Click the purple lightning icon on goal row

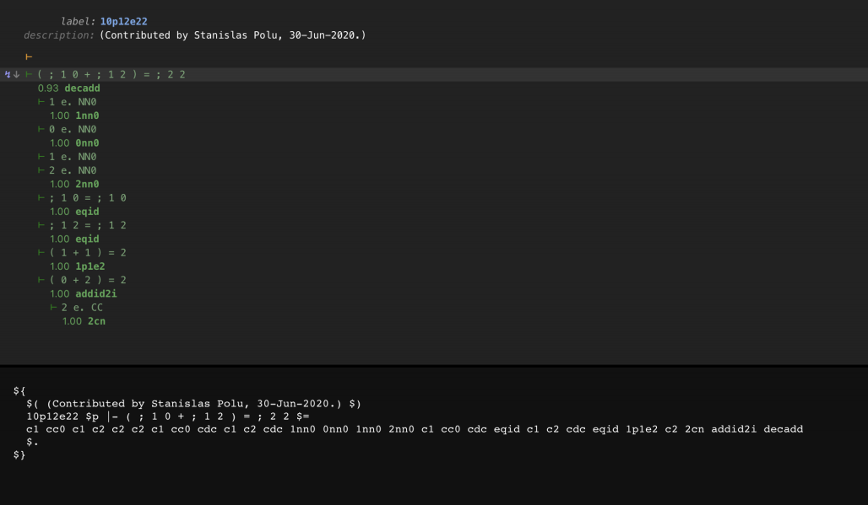8,74
